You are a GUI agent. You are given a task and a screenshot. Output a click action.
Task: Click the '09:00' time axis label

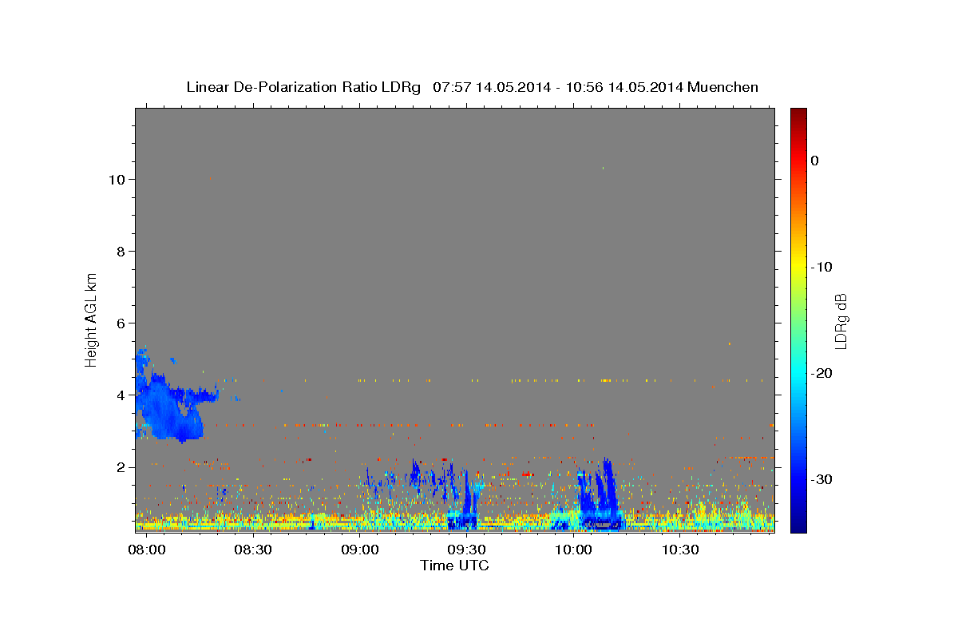(x=360, y=551)
